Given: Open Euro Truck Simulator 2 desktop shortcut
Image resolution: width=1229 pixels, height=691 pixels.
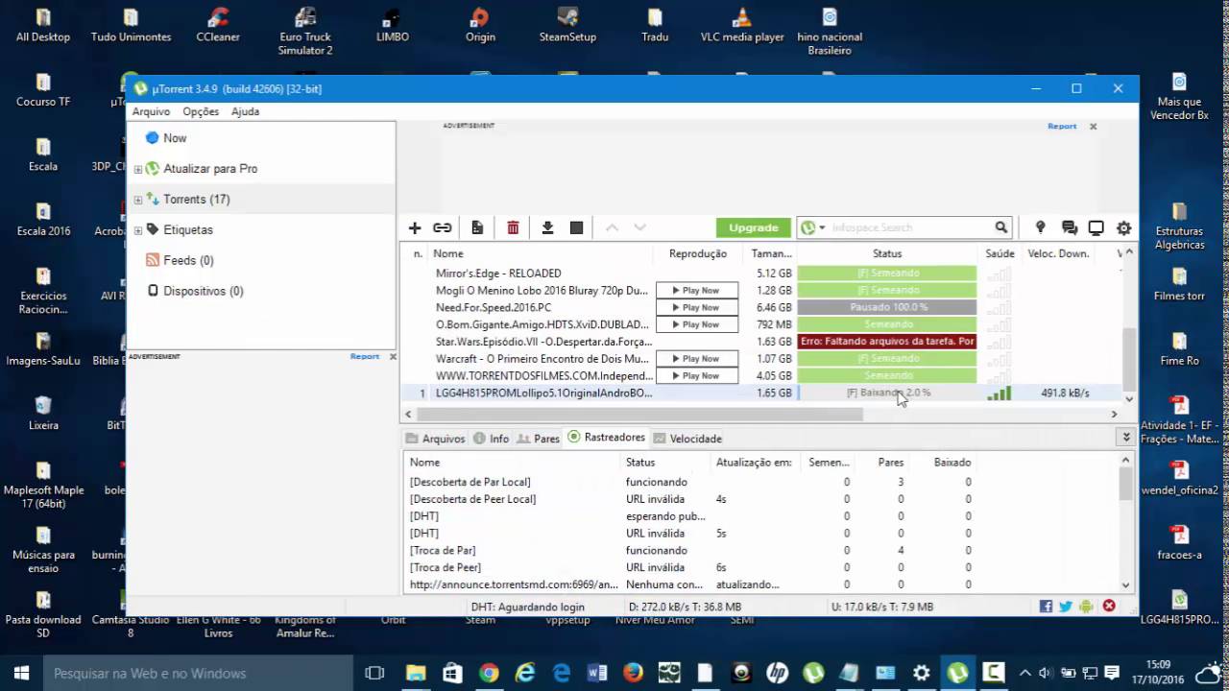Looking at the screenshot, I should (305, 31).
